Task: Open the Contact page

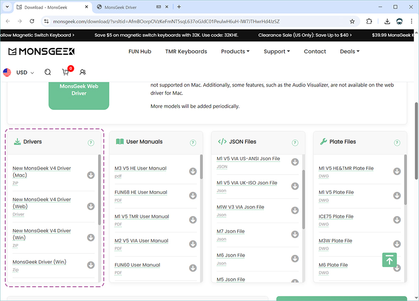Action: click(x=315, y=51)
